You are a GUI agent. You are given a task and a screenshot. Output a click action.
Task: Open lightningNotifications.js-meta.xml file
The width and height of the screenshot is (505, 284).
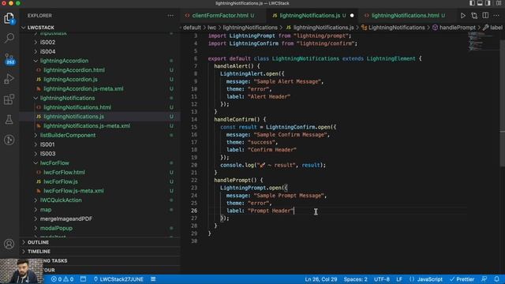[87, 126]
